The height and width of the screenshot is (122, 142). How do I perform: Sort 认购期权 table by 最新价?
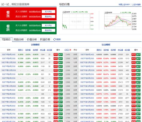click(20, 50)
